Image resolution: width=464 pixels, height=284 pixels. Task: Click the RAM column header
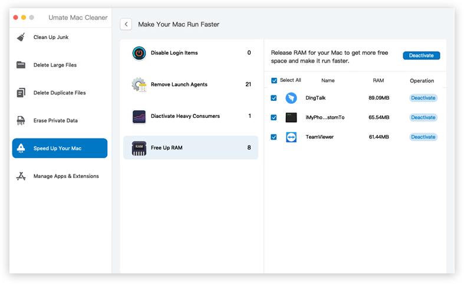379,81
